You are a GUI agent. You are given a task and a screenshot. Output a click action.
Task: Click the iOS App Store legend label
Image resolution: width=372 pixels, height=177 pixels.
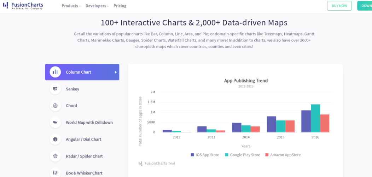click(207, 155)
